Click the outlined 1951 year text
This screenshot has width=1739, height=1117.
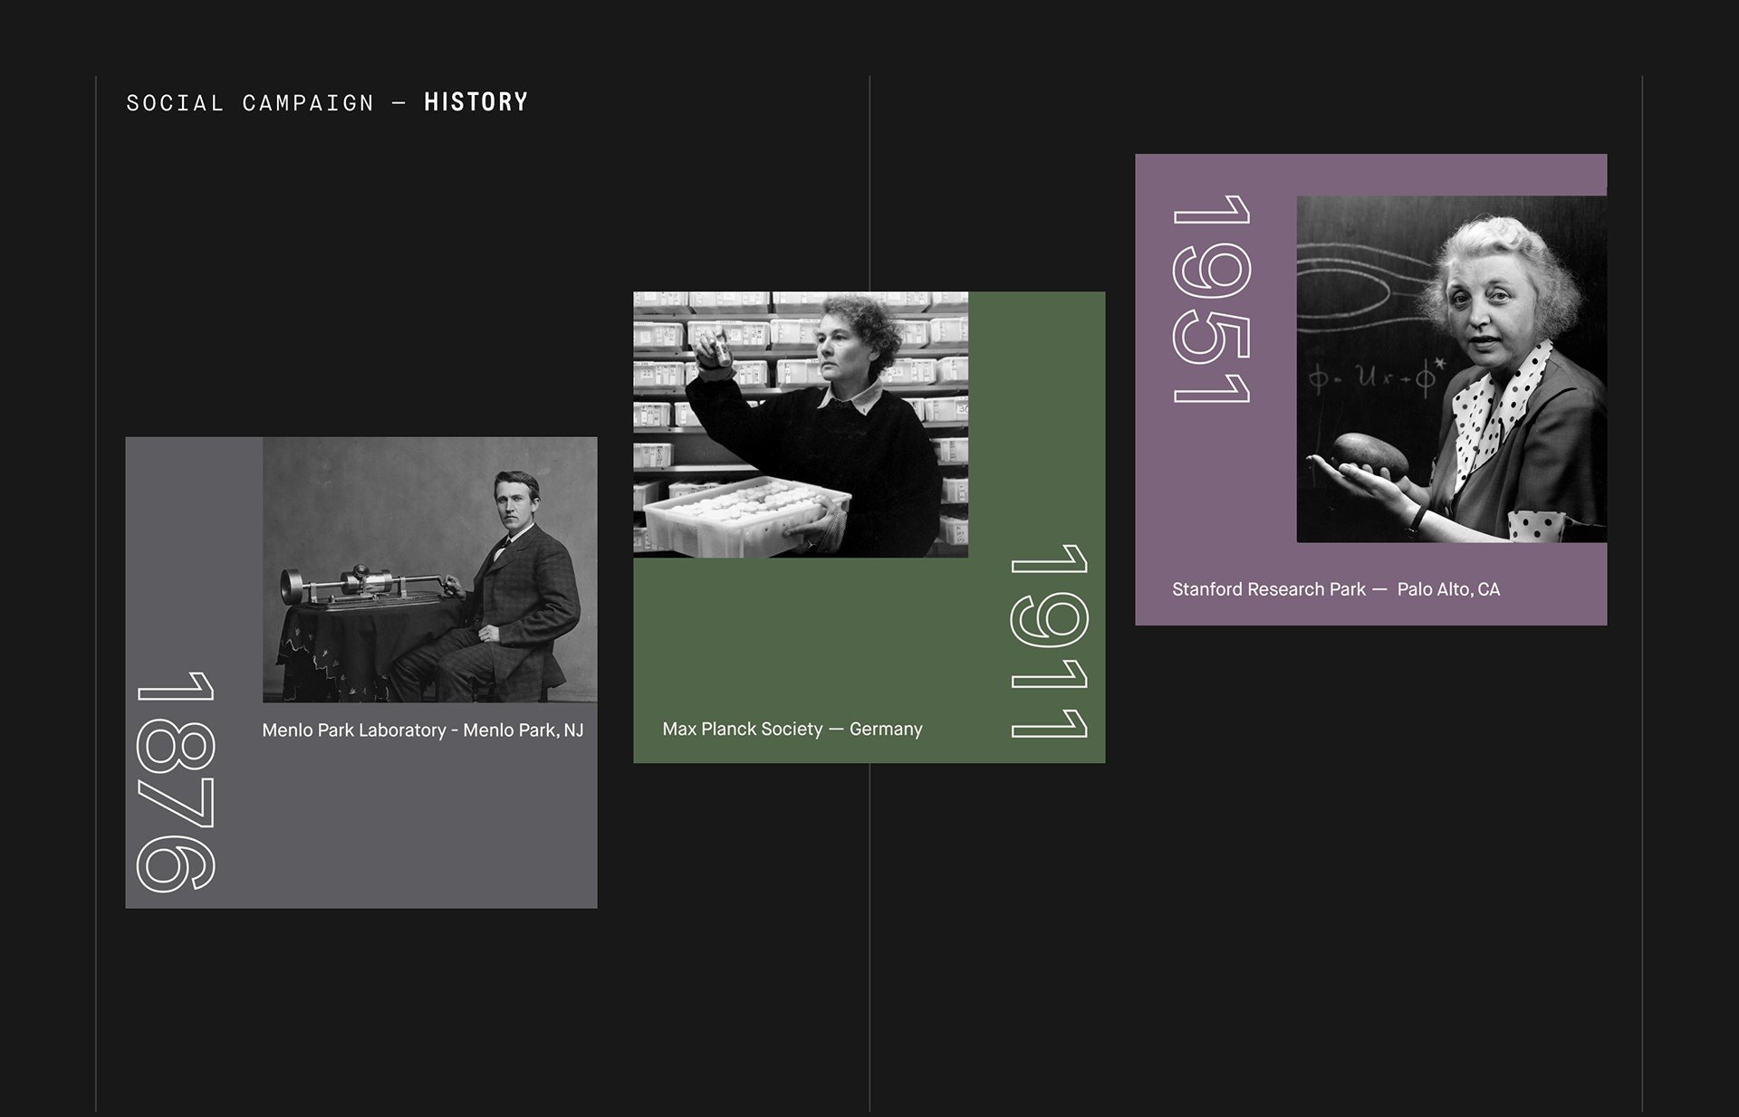(x=1211, y=300)
